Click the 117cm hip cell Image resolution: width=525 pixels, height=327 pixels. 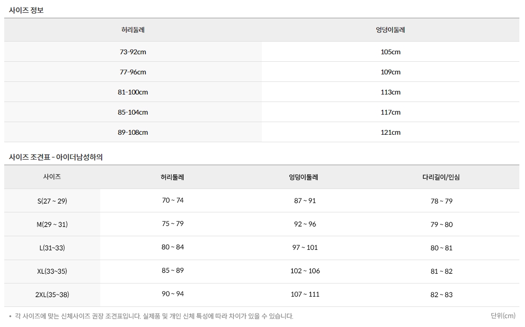click(x=390, y=112)
